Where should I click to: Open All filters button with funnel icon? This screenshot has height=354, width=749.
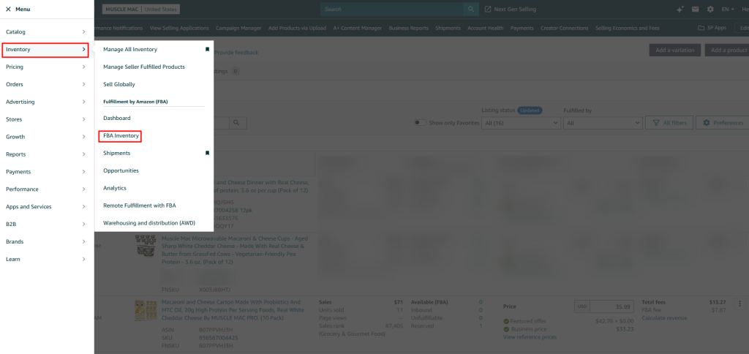point(669,123)
